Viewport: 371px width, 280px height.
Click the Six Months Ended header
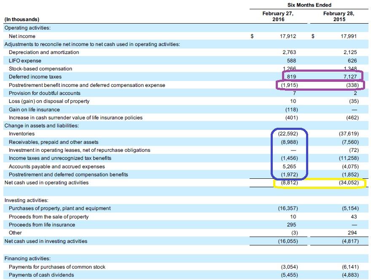click(309, 5)
